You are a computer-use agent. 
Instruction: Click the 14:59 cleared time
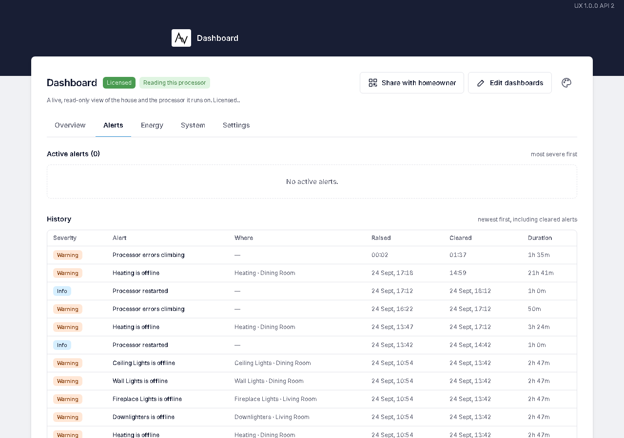point(458,273)
